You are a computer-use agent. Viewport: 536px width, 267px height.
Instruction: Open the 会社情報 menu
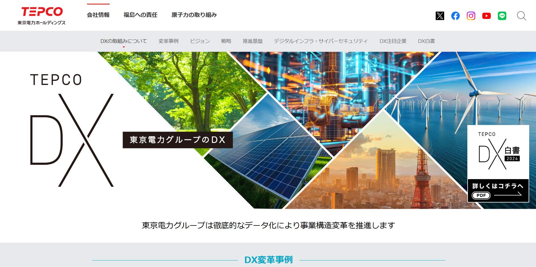pyautogui.click(x=98, y=15)
